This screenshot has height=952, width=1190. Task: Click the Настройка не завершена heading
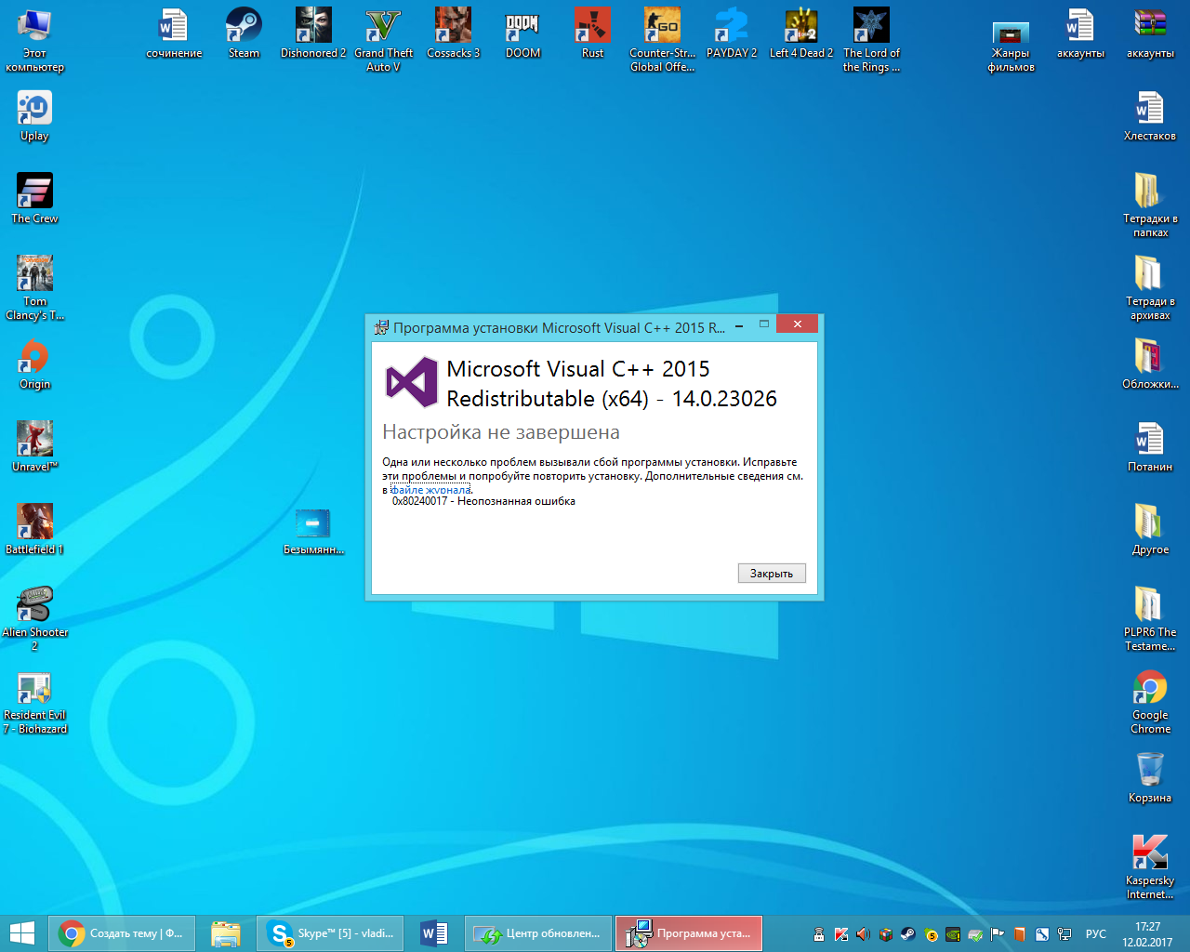coord(500,432)
